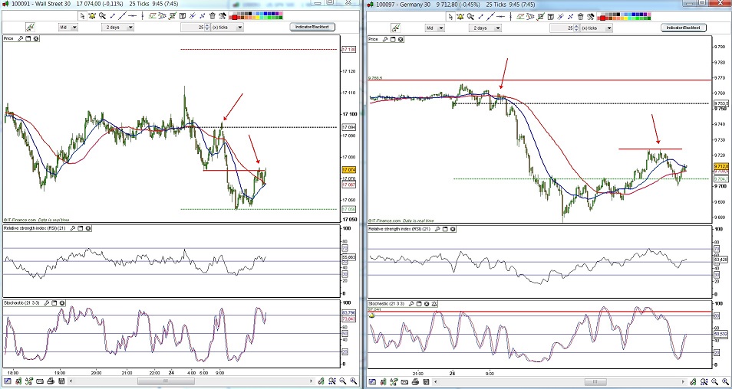This screenshot has height=389, width=732.
Task: Open the (x) ticks dropdown in Germany 30
Action: point(597,28)
